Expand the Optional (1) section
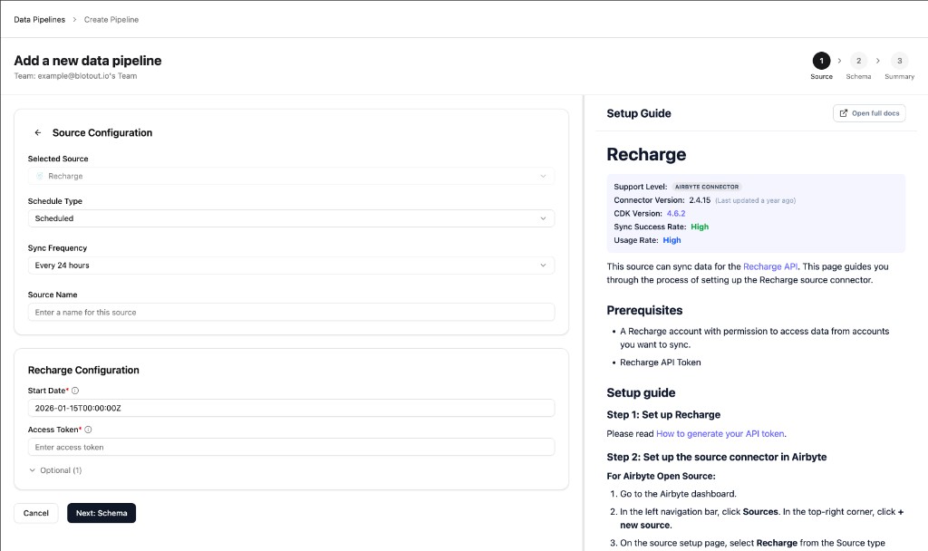Image resolution: width=928 pixels, height=551 pixels. tap(55, 470)
